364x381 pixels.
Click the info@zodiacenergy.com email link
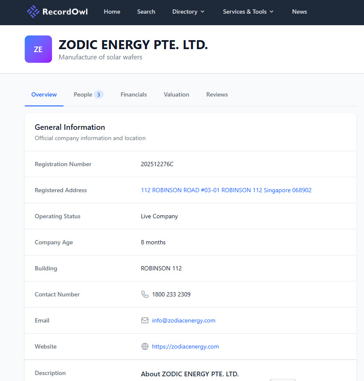coord(184,320)
